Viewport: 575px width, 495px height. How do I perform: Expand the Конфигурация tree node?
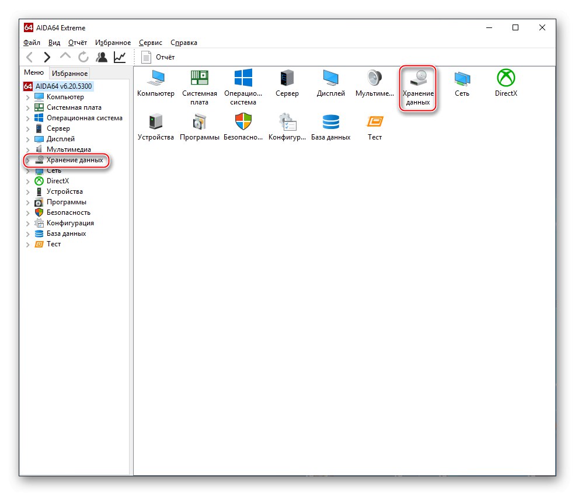click(28, 224)
